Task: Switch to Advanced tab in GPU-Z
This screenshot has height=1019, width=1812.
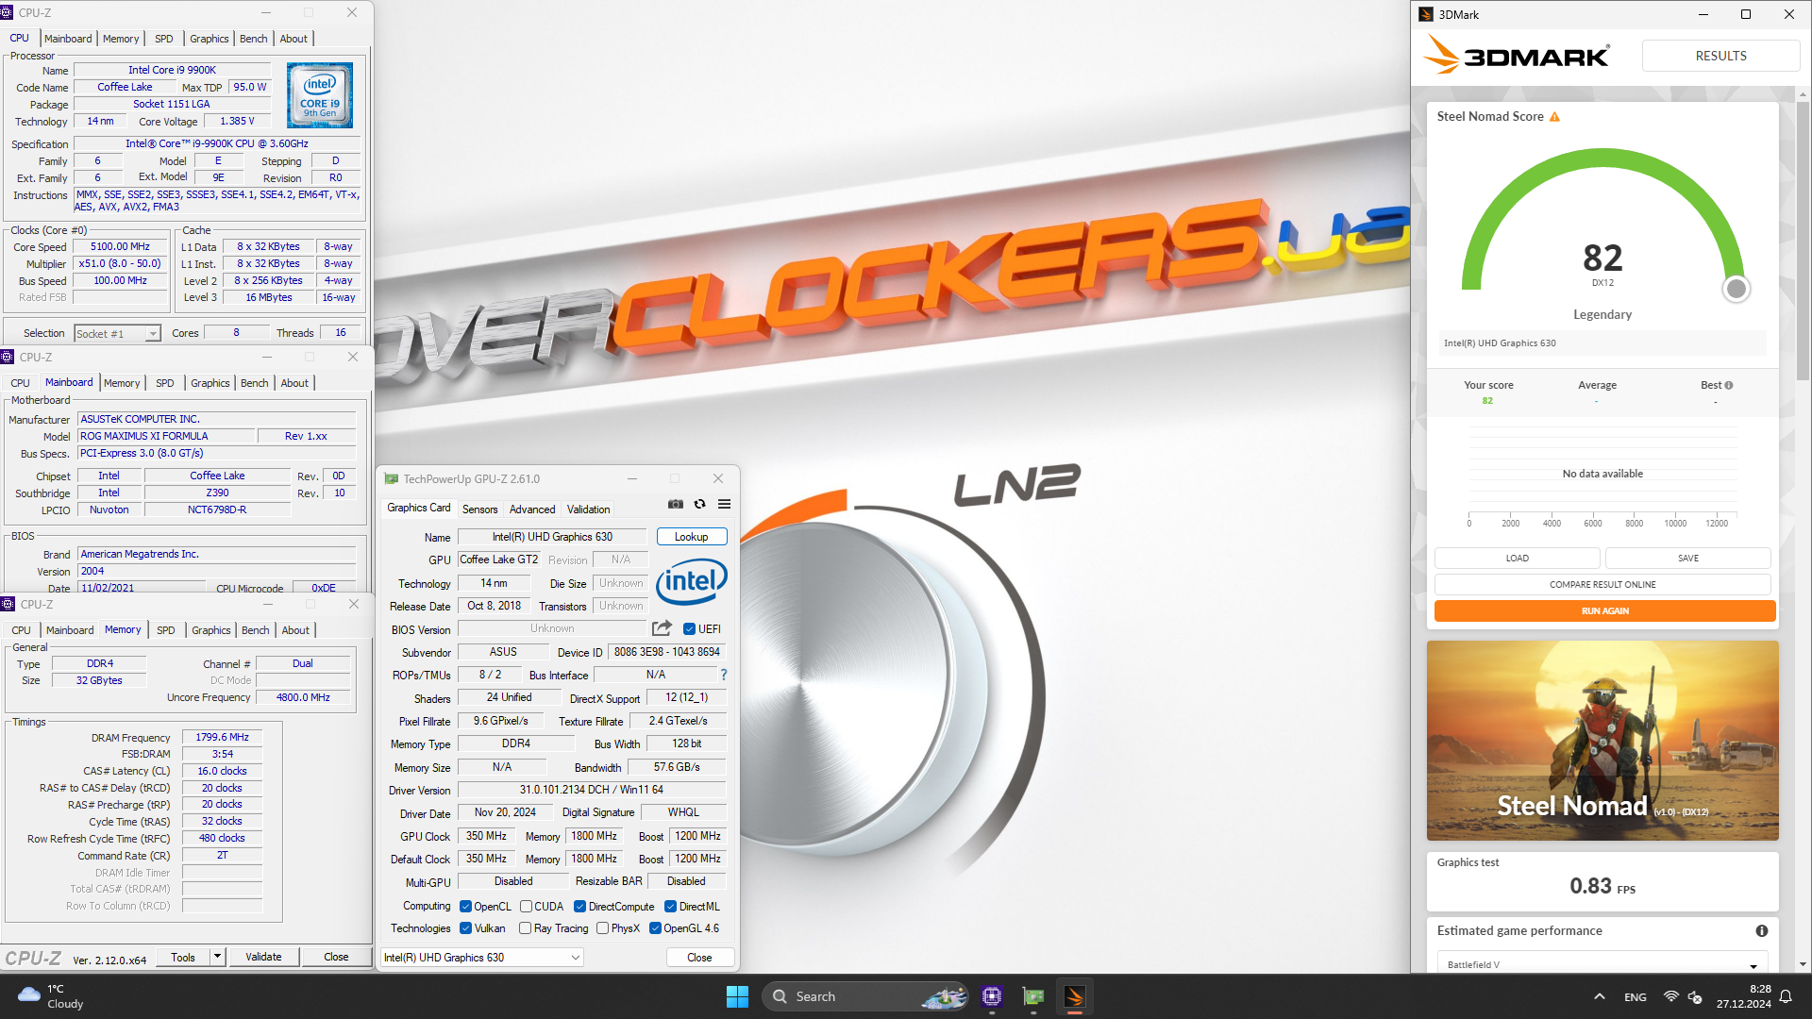Action: (x=532, y=509)
